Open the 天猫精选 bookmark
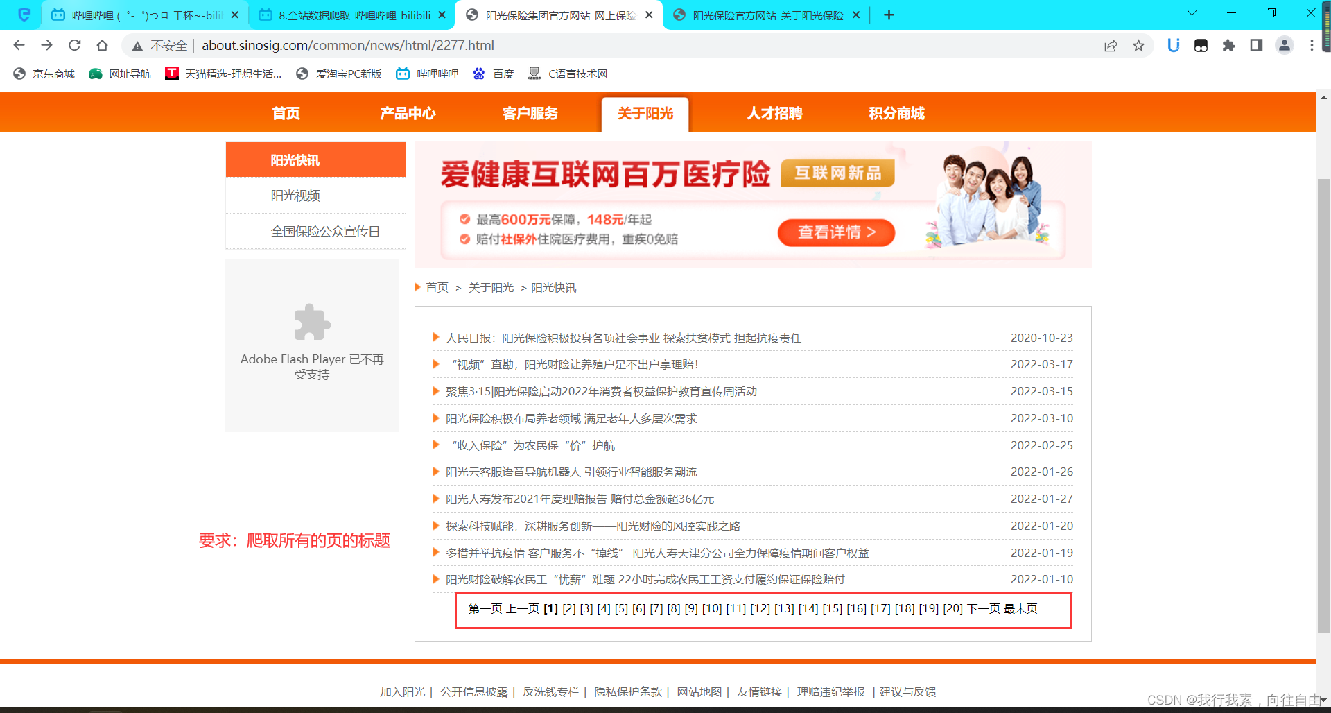Viewport: 1331px width, 713px height. 223,74
